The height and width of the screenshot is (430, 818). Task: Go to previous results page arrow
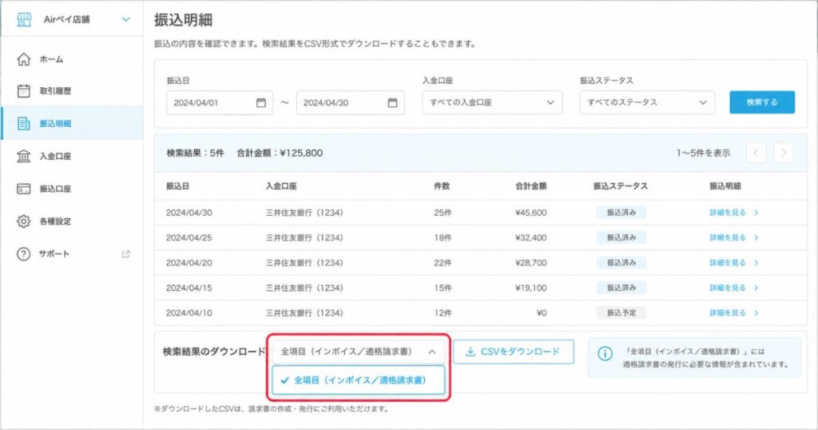[756, 153]
